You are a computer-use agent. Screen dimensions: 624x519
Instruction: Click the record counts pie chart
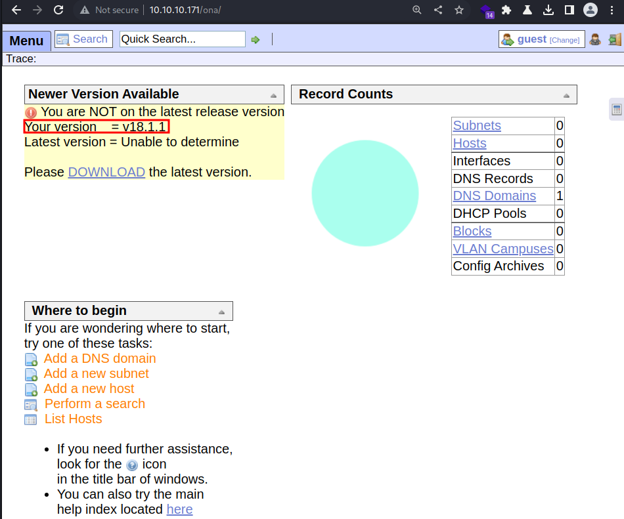pyautogui.click(x=365, y=193)
